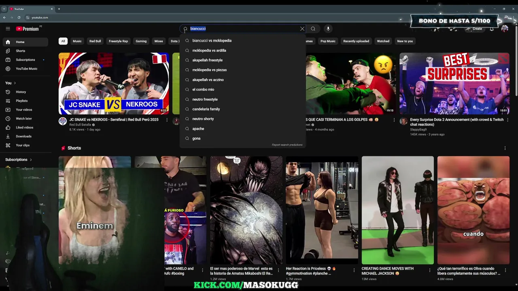Select the Music filter chip
The height and width of the screenshot is (291, 518).
77,41
